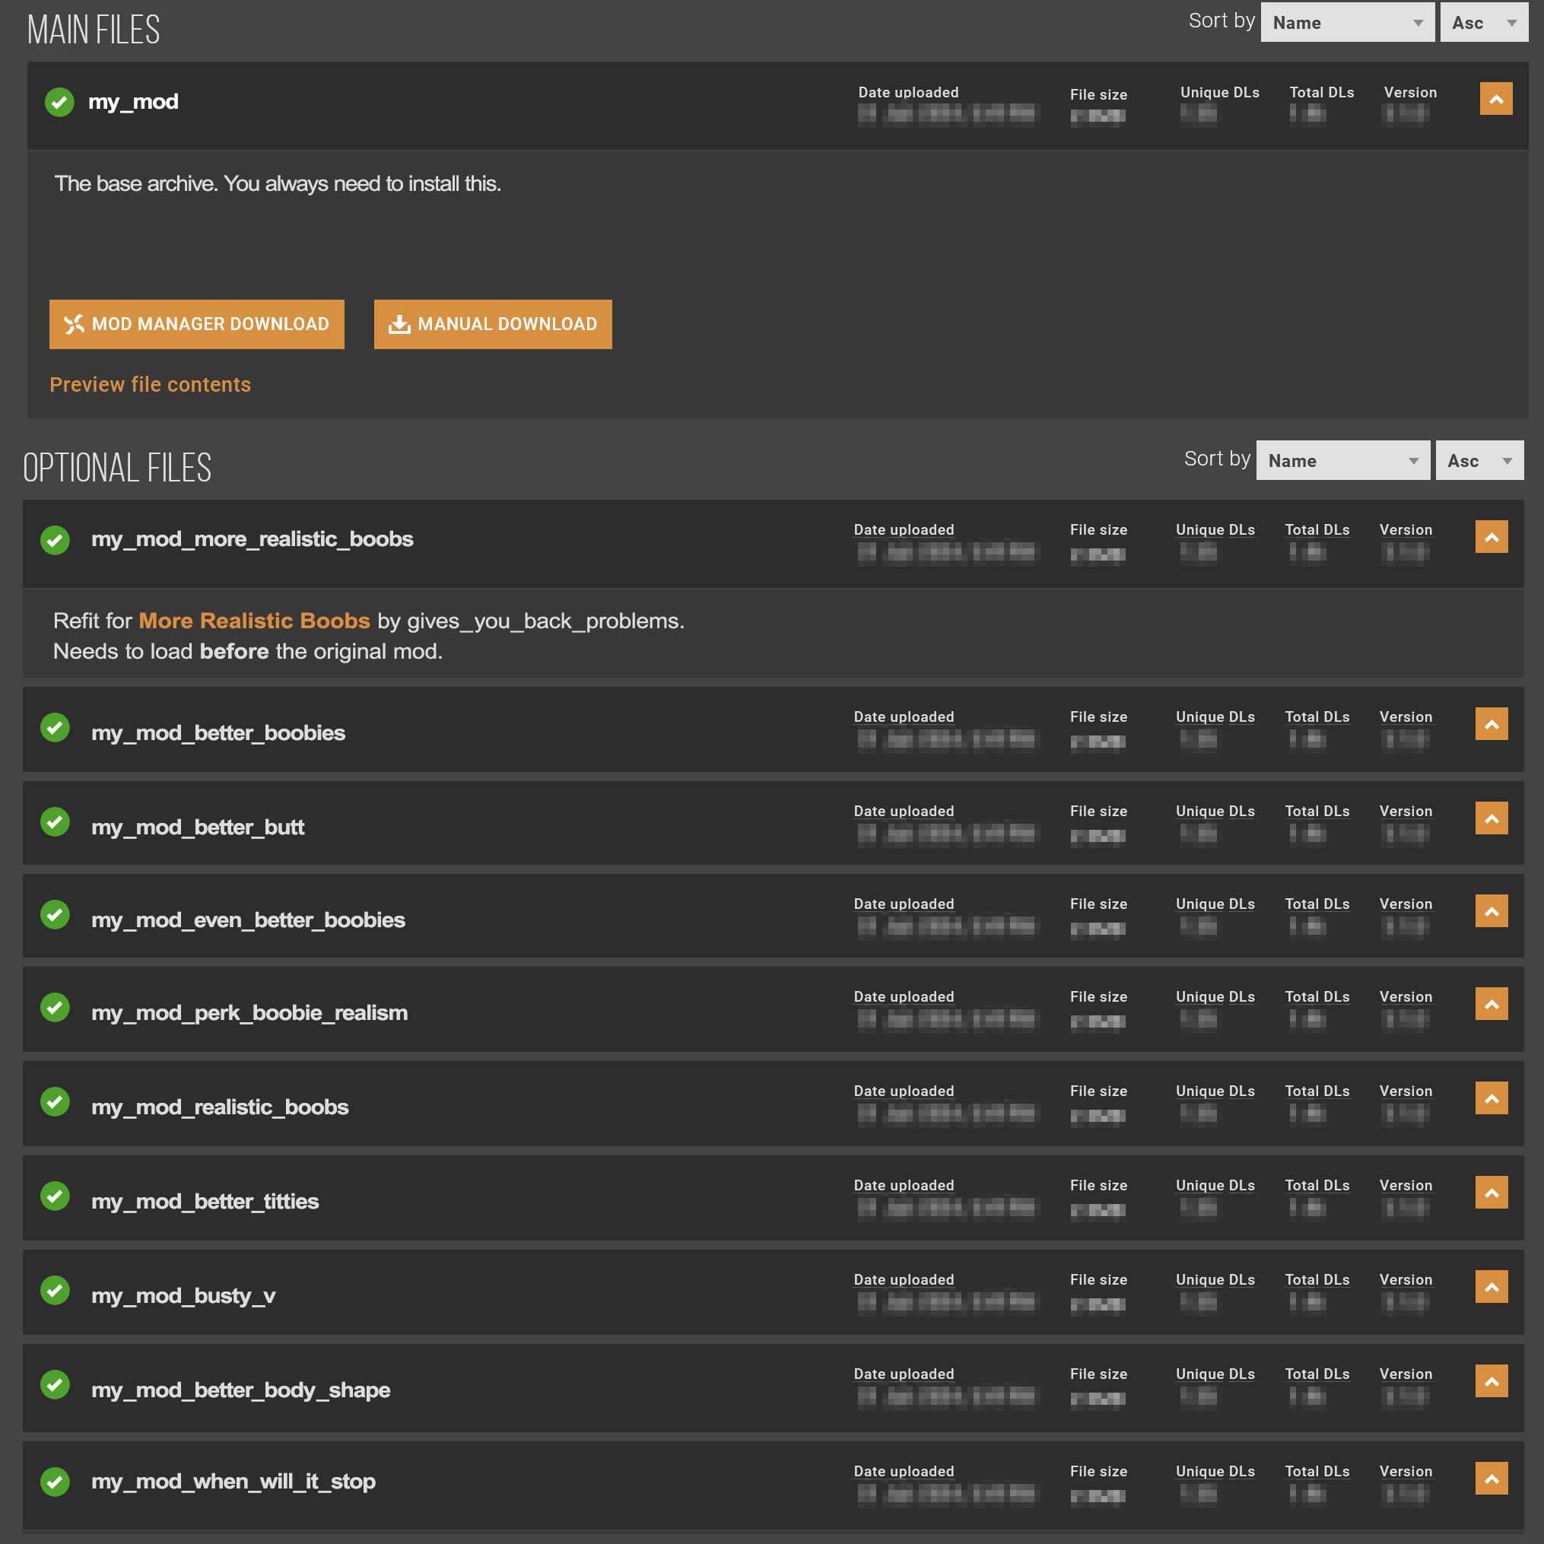Viewport: 1544px width, 1544px height.
Task: Collapse the my_mod main file panel
Action: [1496, 99]
